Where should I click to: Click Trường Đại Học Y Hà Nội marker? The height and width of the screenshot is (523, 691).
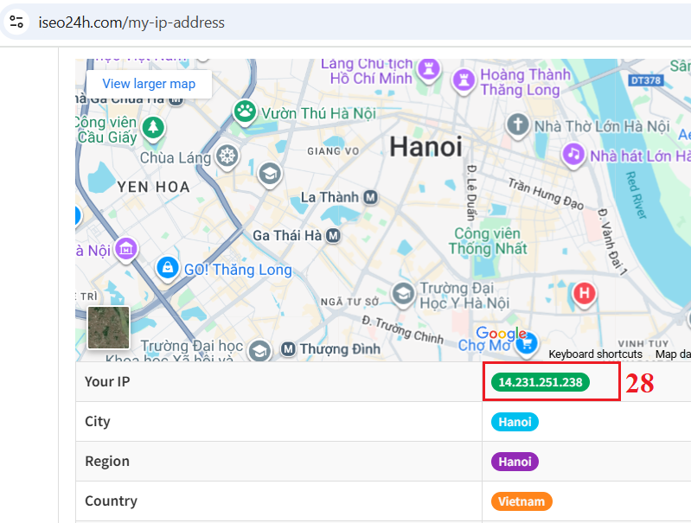[x=402, y=294]
